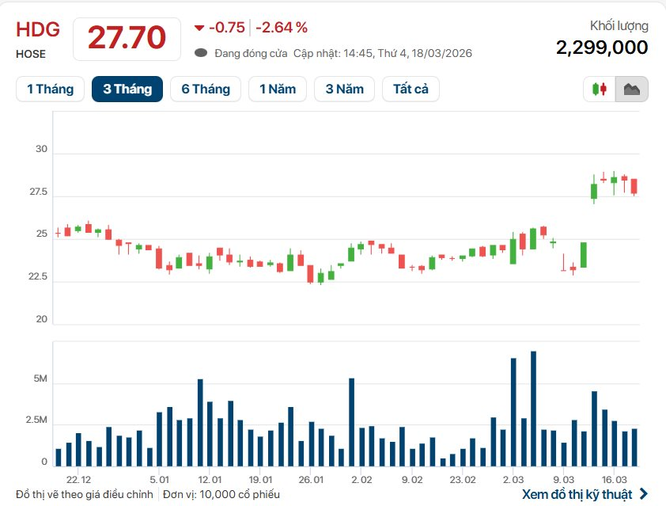This screenshot has width=666, height=506.
Task: Select the 3 Tháng time range
Action: [127, 89]
